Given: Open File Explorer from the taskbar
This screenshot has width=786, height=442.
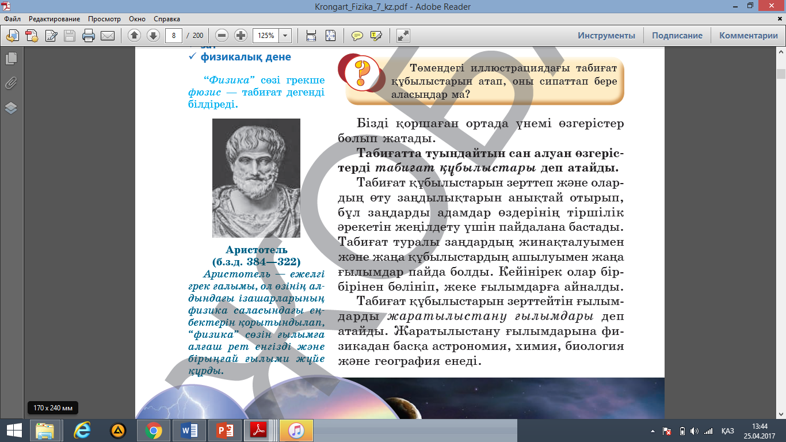Looking at the screenshot, I should (x=45, y=430).
